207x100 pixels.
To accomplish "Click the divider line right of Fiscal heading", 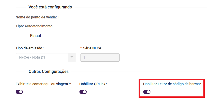I will coord(125,36).
